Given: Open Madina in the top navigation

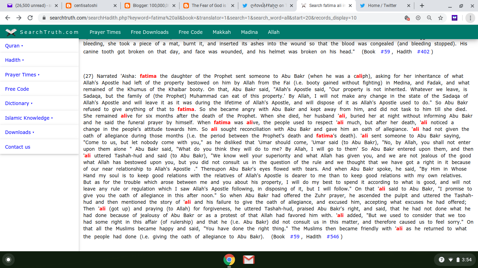Looking at the screenshot, I should (x=249, y=32).
